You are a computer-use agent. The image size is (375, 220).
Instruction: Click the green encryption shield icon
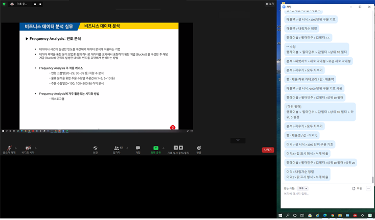[x=4, y=4]
